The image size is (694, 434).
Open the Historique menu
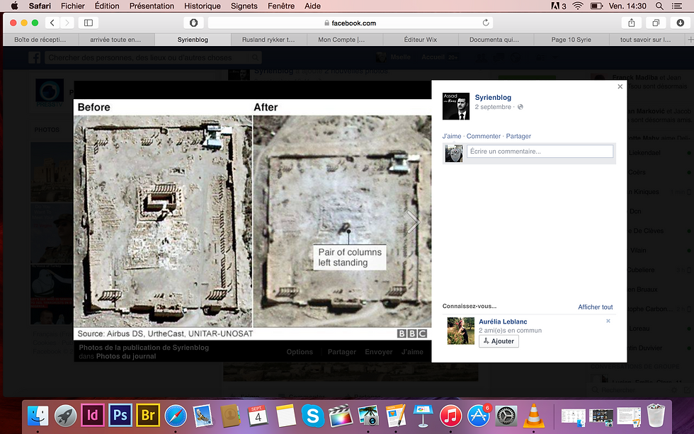(x=202, y=6)
